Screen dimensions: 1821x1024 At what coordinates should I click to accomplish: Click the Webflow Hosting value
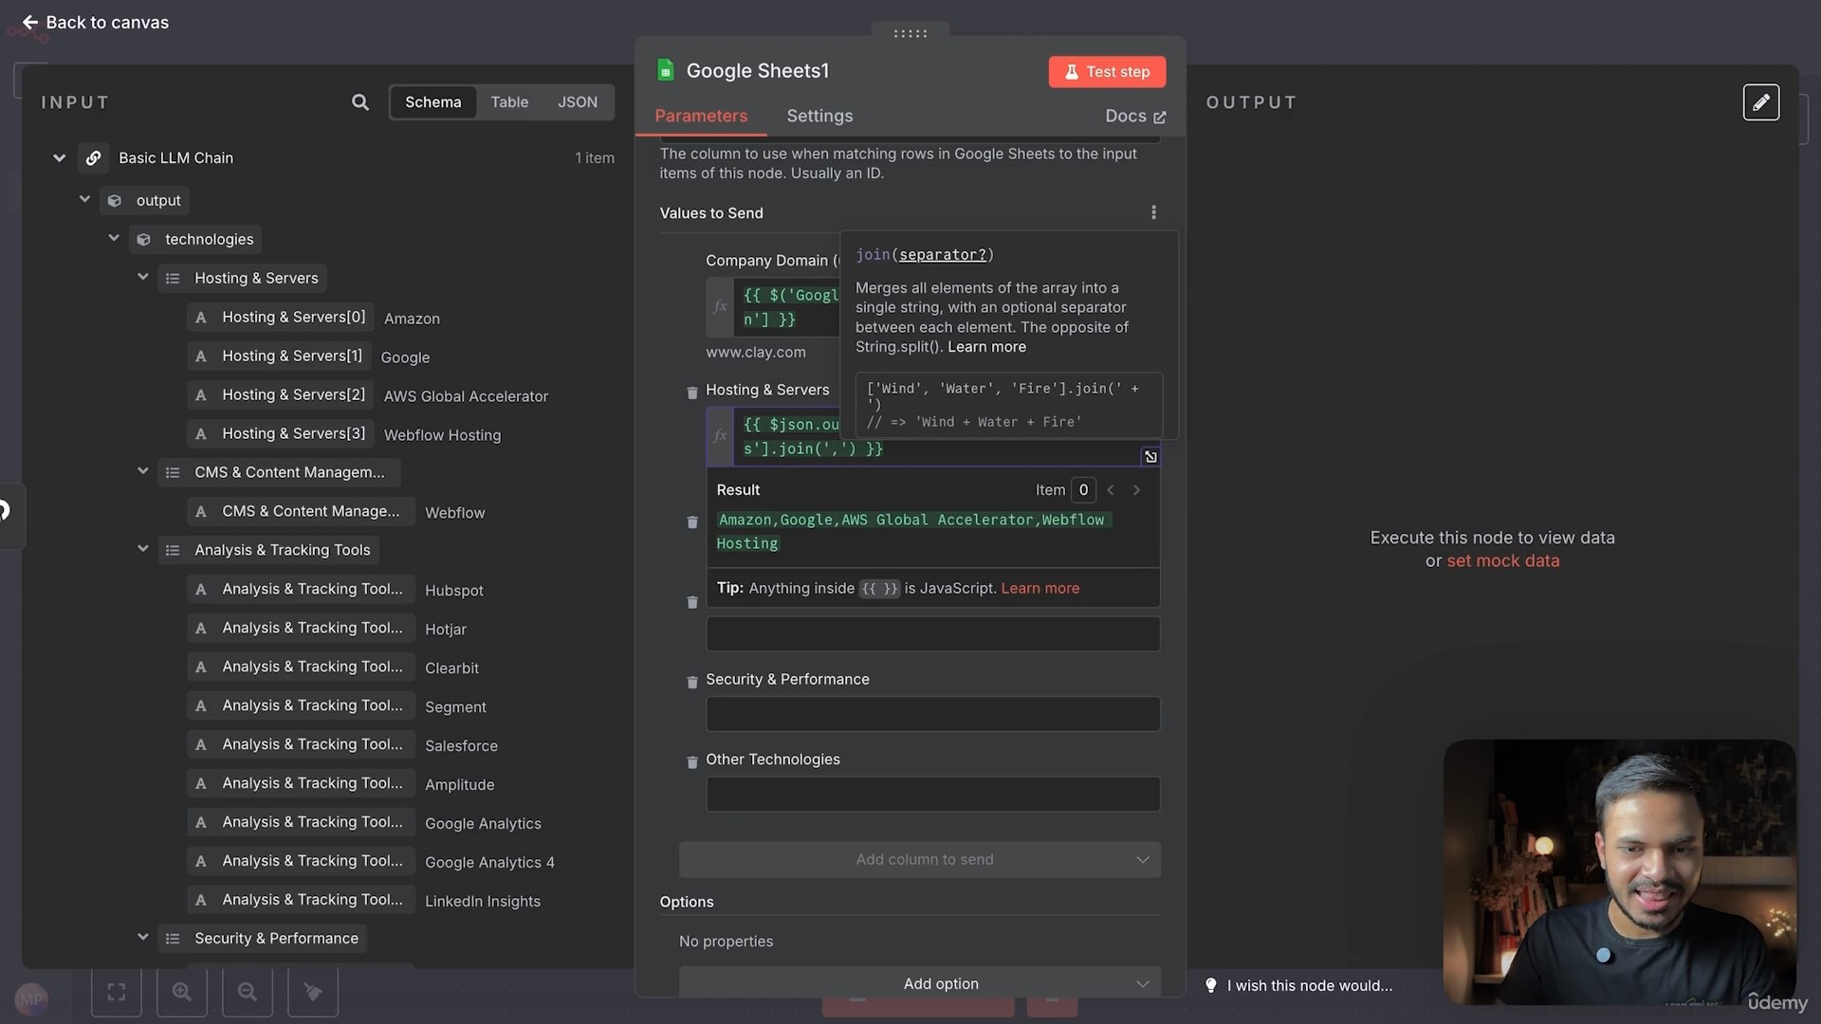[x=442, y=435]
